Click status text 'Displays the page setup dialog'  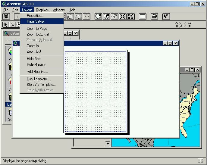click(x=24, y=161)
